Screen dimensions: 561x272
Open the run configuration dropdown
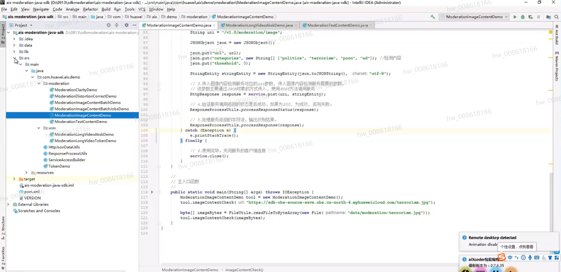(x=474, y=17)
